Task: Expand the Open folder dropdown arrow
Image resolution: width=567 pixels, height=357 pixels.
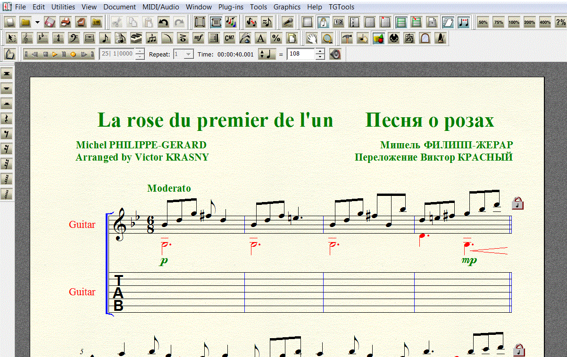Action: tap(37, 22)
